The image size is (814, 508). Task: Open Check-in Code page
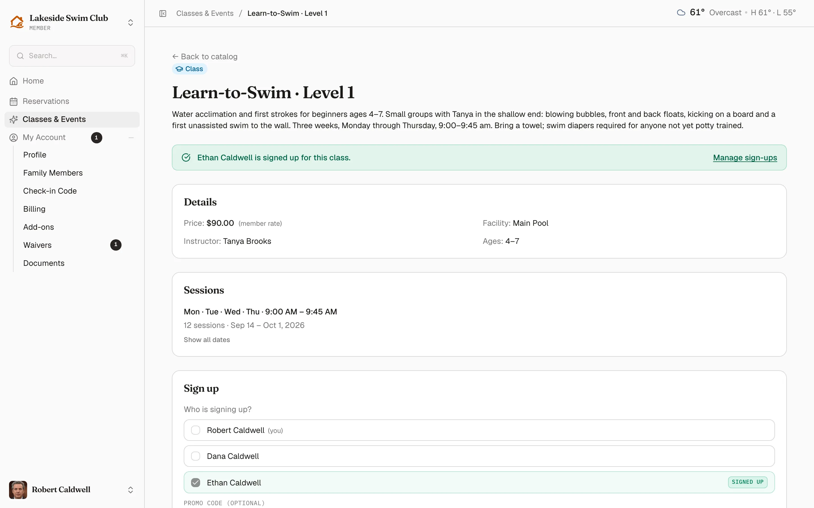pyautogui.click(x=50, y=191)
